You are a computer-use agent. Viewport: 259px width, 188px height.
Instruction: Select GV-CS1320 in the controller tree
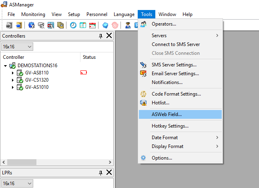click(37, 80)
